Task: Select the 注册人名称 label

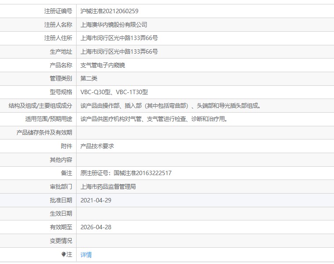Action: click(58, 25)
